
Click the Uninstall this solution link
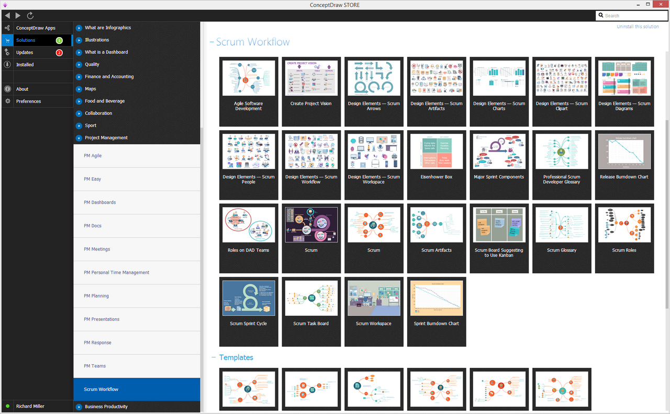click(x=638, y=27)
